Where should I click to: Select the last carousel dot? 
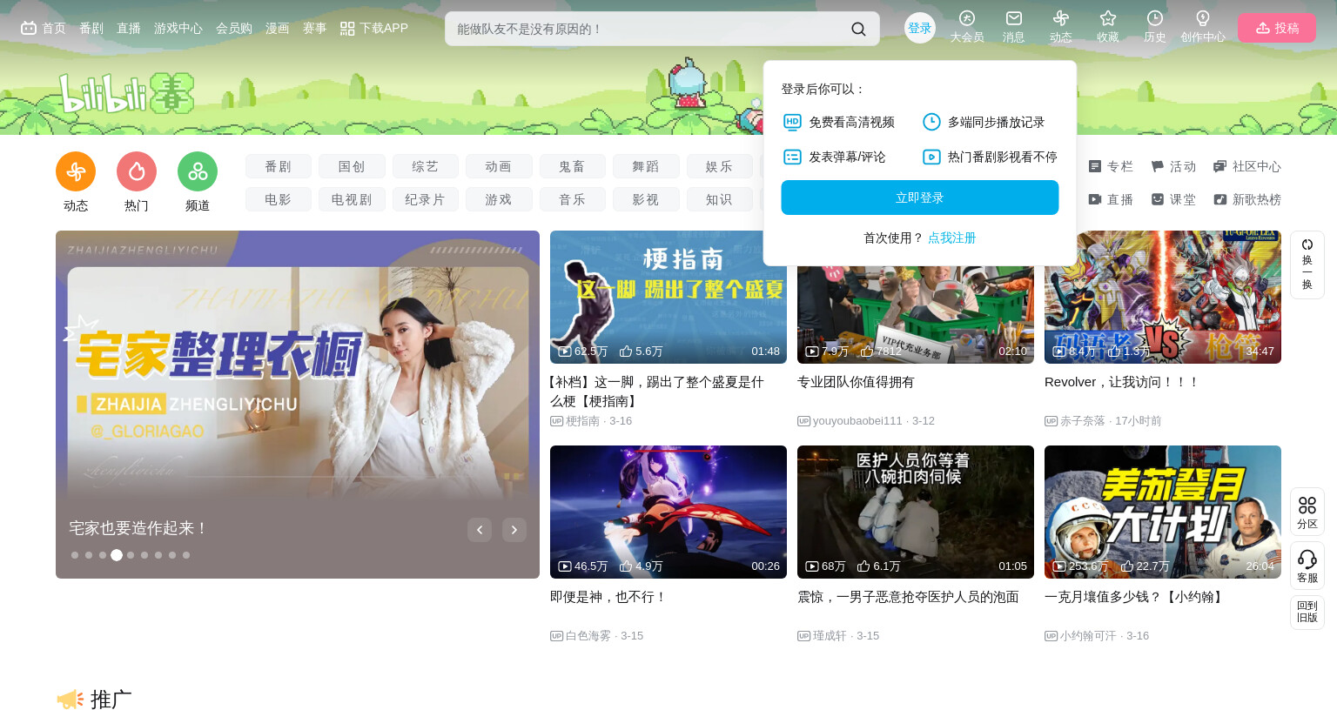pyautogui.click(x=186, y=555)
